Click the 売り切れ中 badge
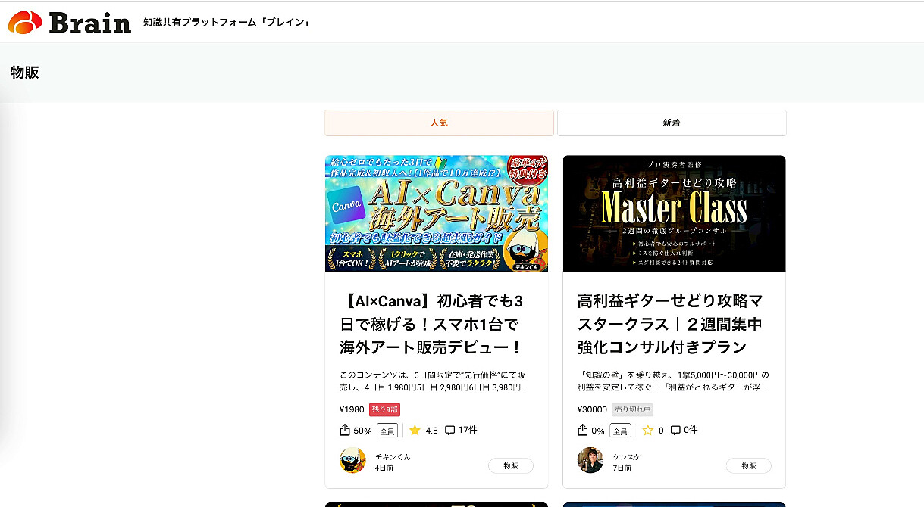This screenshot has width=924, height=507. click(632, 409)
